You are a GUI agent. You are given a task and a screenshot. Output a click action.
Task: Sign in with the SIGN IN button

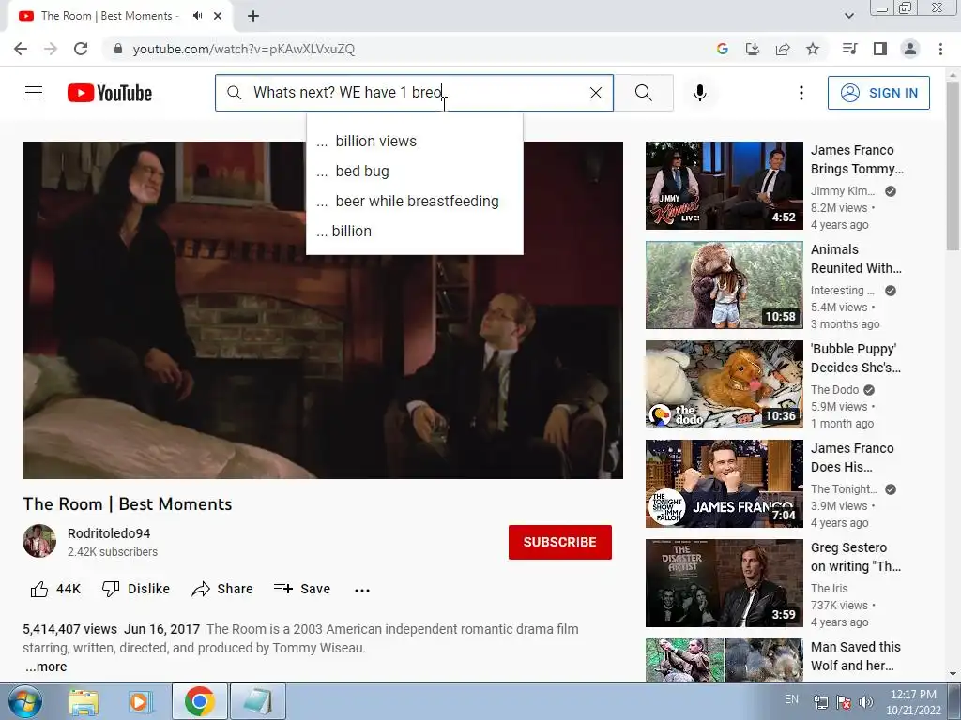click(878, 93)
